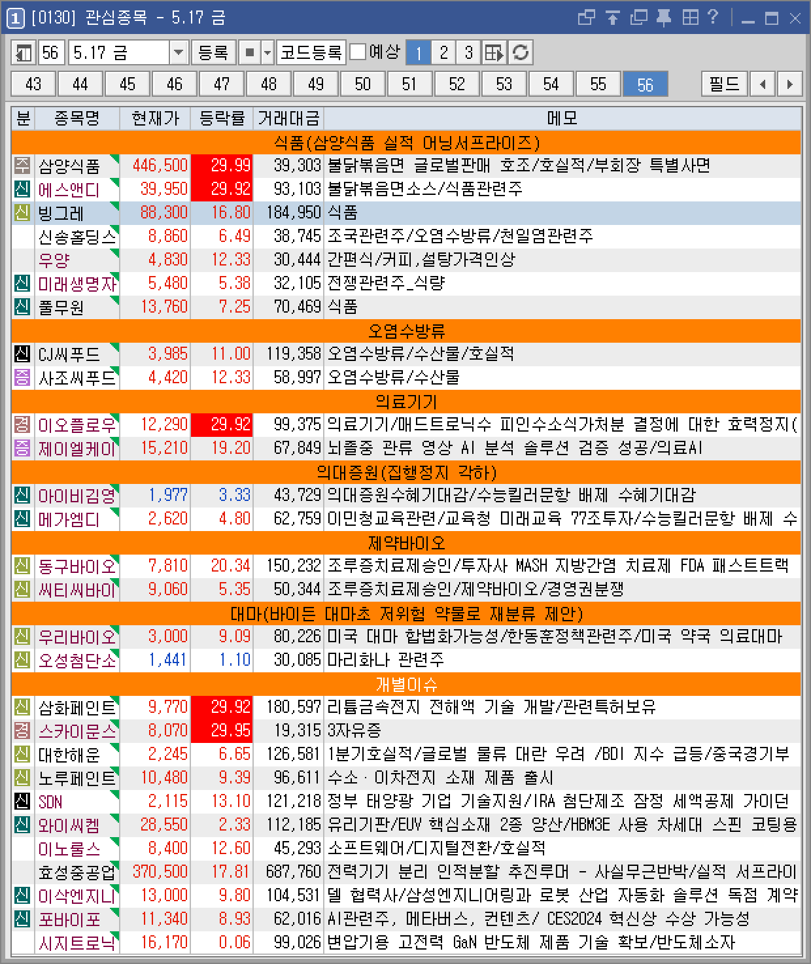Click the right arrow next to 필드
The height and width of the screenshot is (964, 811).
tap(790, 84)
